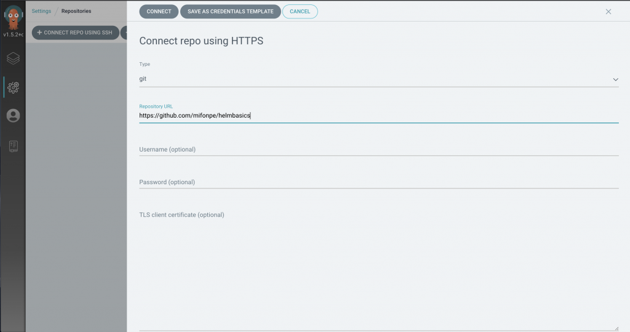630x332 pixels.
Task: Grab the TLS certificate textarea resize handle
Action: 616,328
